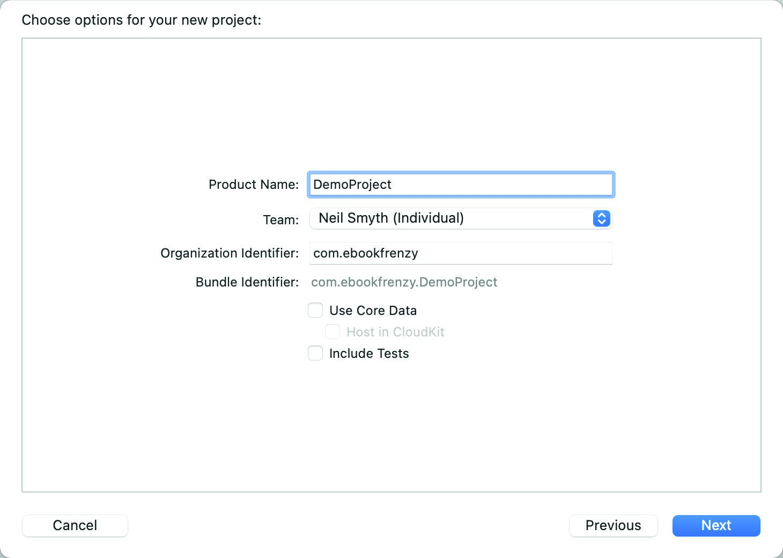
Task: Click the 'Product Name:' label
Action: 254,185
